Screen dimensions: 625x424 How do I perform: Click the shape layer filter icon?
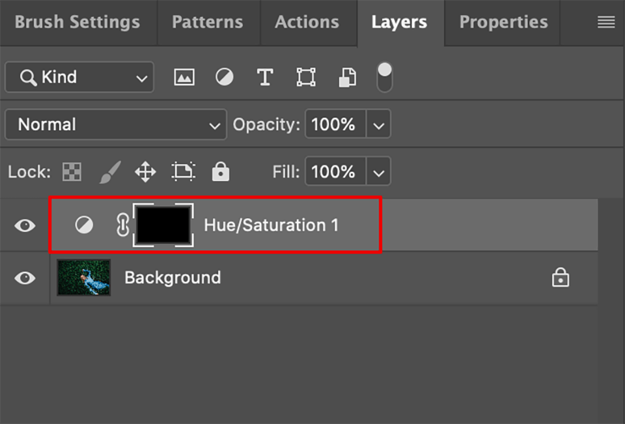coord(306,77)
